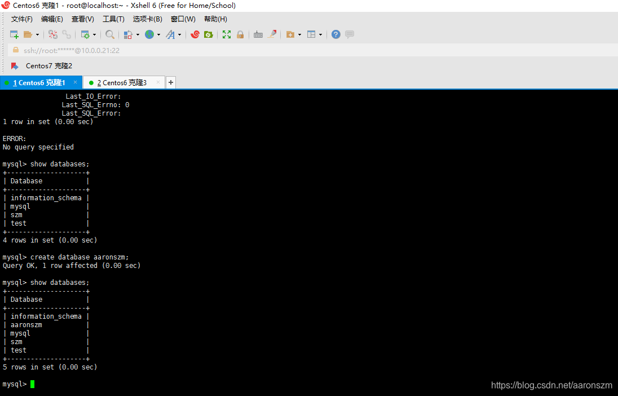Open help question mark icon
This screenshot has width=618, height=396.
pyautogui.click(x=336, y=35)
